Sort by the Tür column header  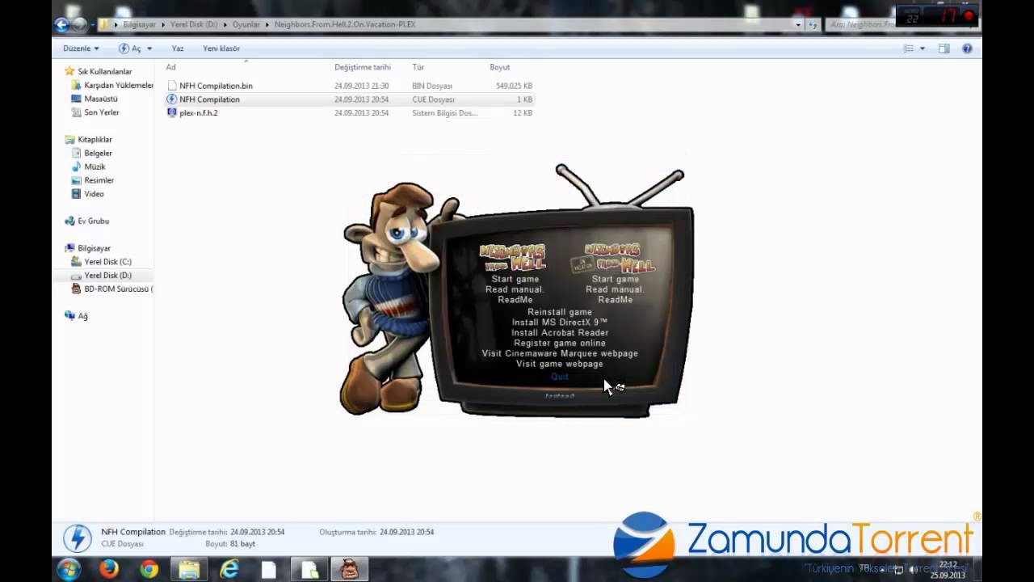point(418,67)
